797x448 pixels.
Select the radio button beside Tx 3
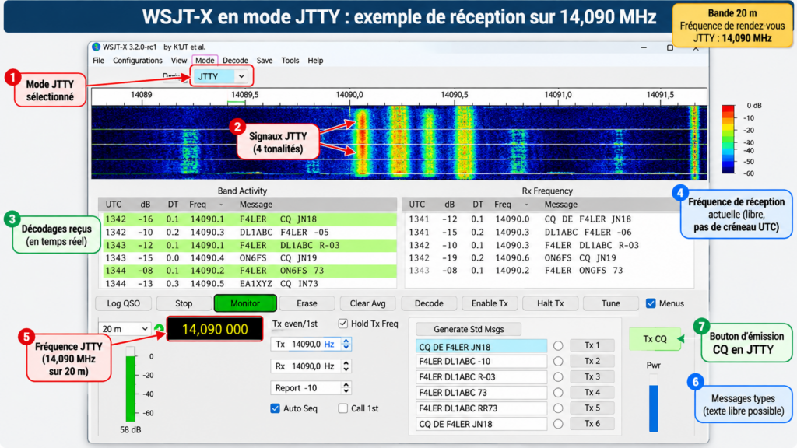pos(558,377)
